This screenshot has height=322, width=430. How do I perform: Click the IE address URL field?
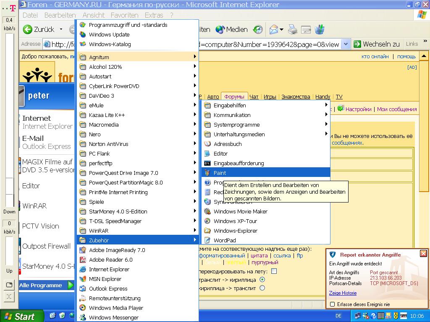[x=197, y=44]
